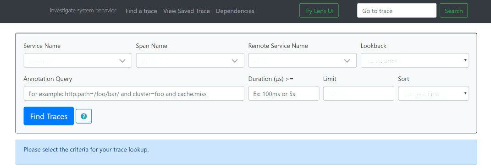Click the Find Traces button
491x168 pixels.
49,116
